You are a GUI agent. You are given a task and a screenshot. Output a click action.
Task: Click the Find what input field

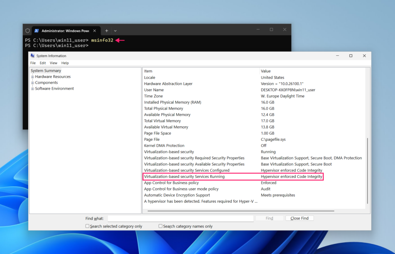[181, 219]
